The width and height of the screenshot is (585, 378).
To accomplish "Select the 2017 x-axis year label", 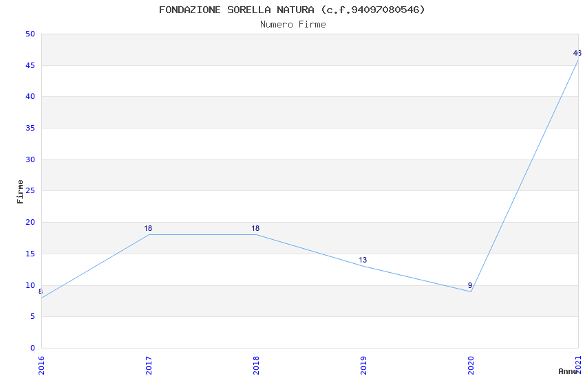I will 149,365.
